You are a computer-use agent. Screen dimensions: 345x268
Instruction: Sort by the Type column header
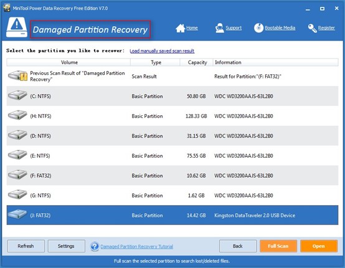pyautogui.click(x=155, y=62)
